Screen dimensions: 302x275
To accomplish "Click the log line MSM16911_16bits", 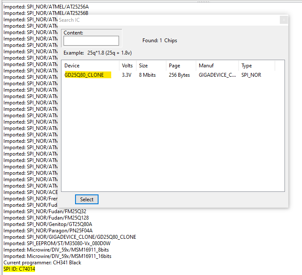I will (x=58, y=256).
